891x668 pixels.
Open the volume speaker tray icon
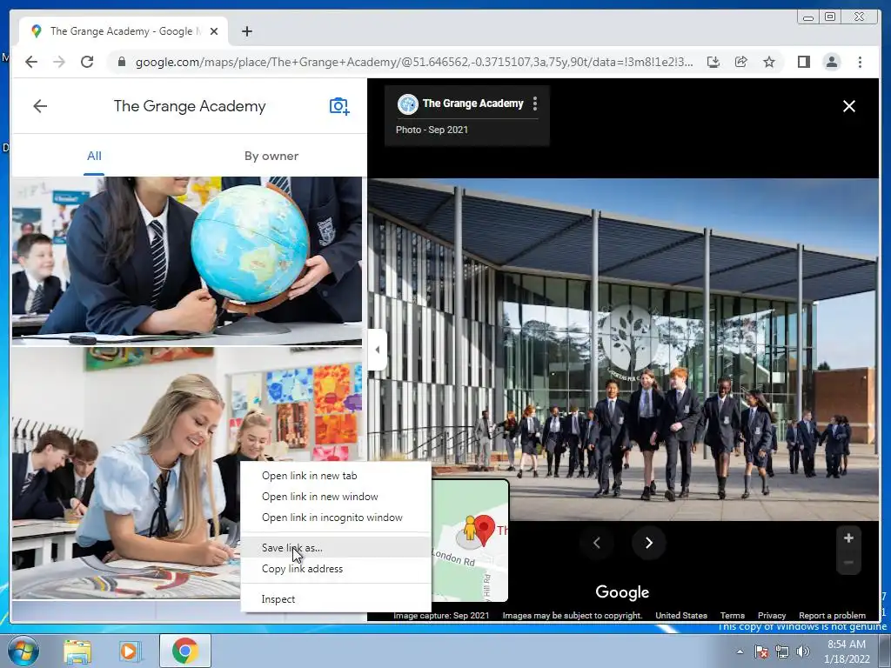[x=803, y=651]
